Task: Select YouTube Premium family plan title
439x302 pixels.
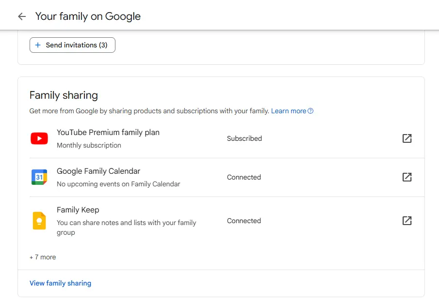Action: click(x=108, y=133)
